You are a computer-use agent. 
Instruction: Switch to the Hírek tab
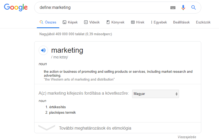[138, 22]
